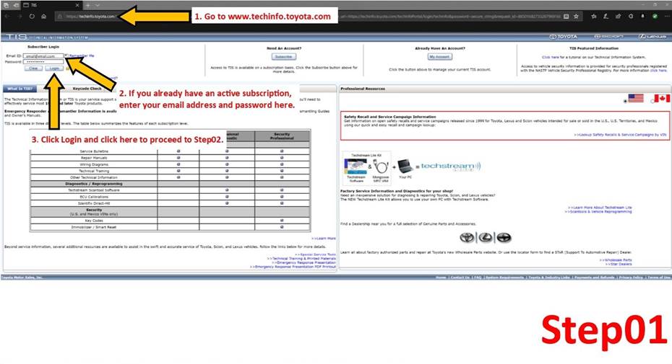Reload the page with browser refresh icon
The height and width of the screenshot is (364, 672).
[x=32, y=17]
